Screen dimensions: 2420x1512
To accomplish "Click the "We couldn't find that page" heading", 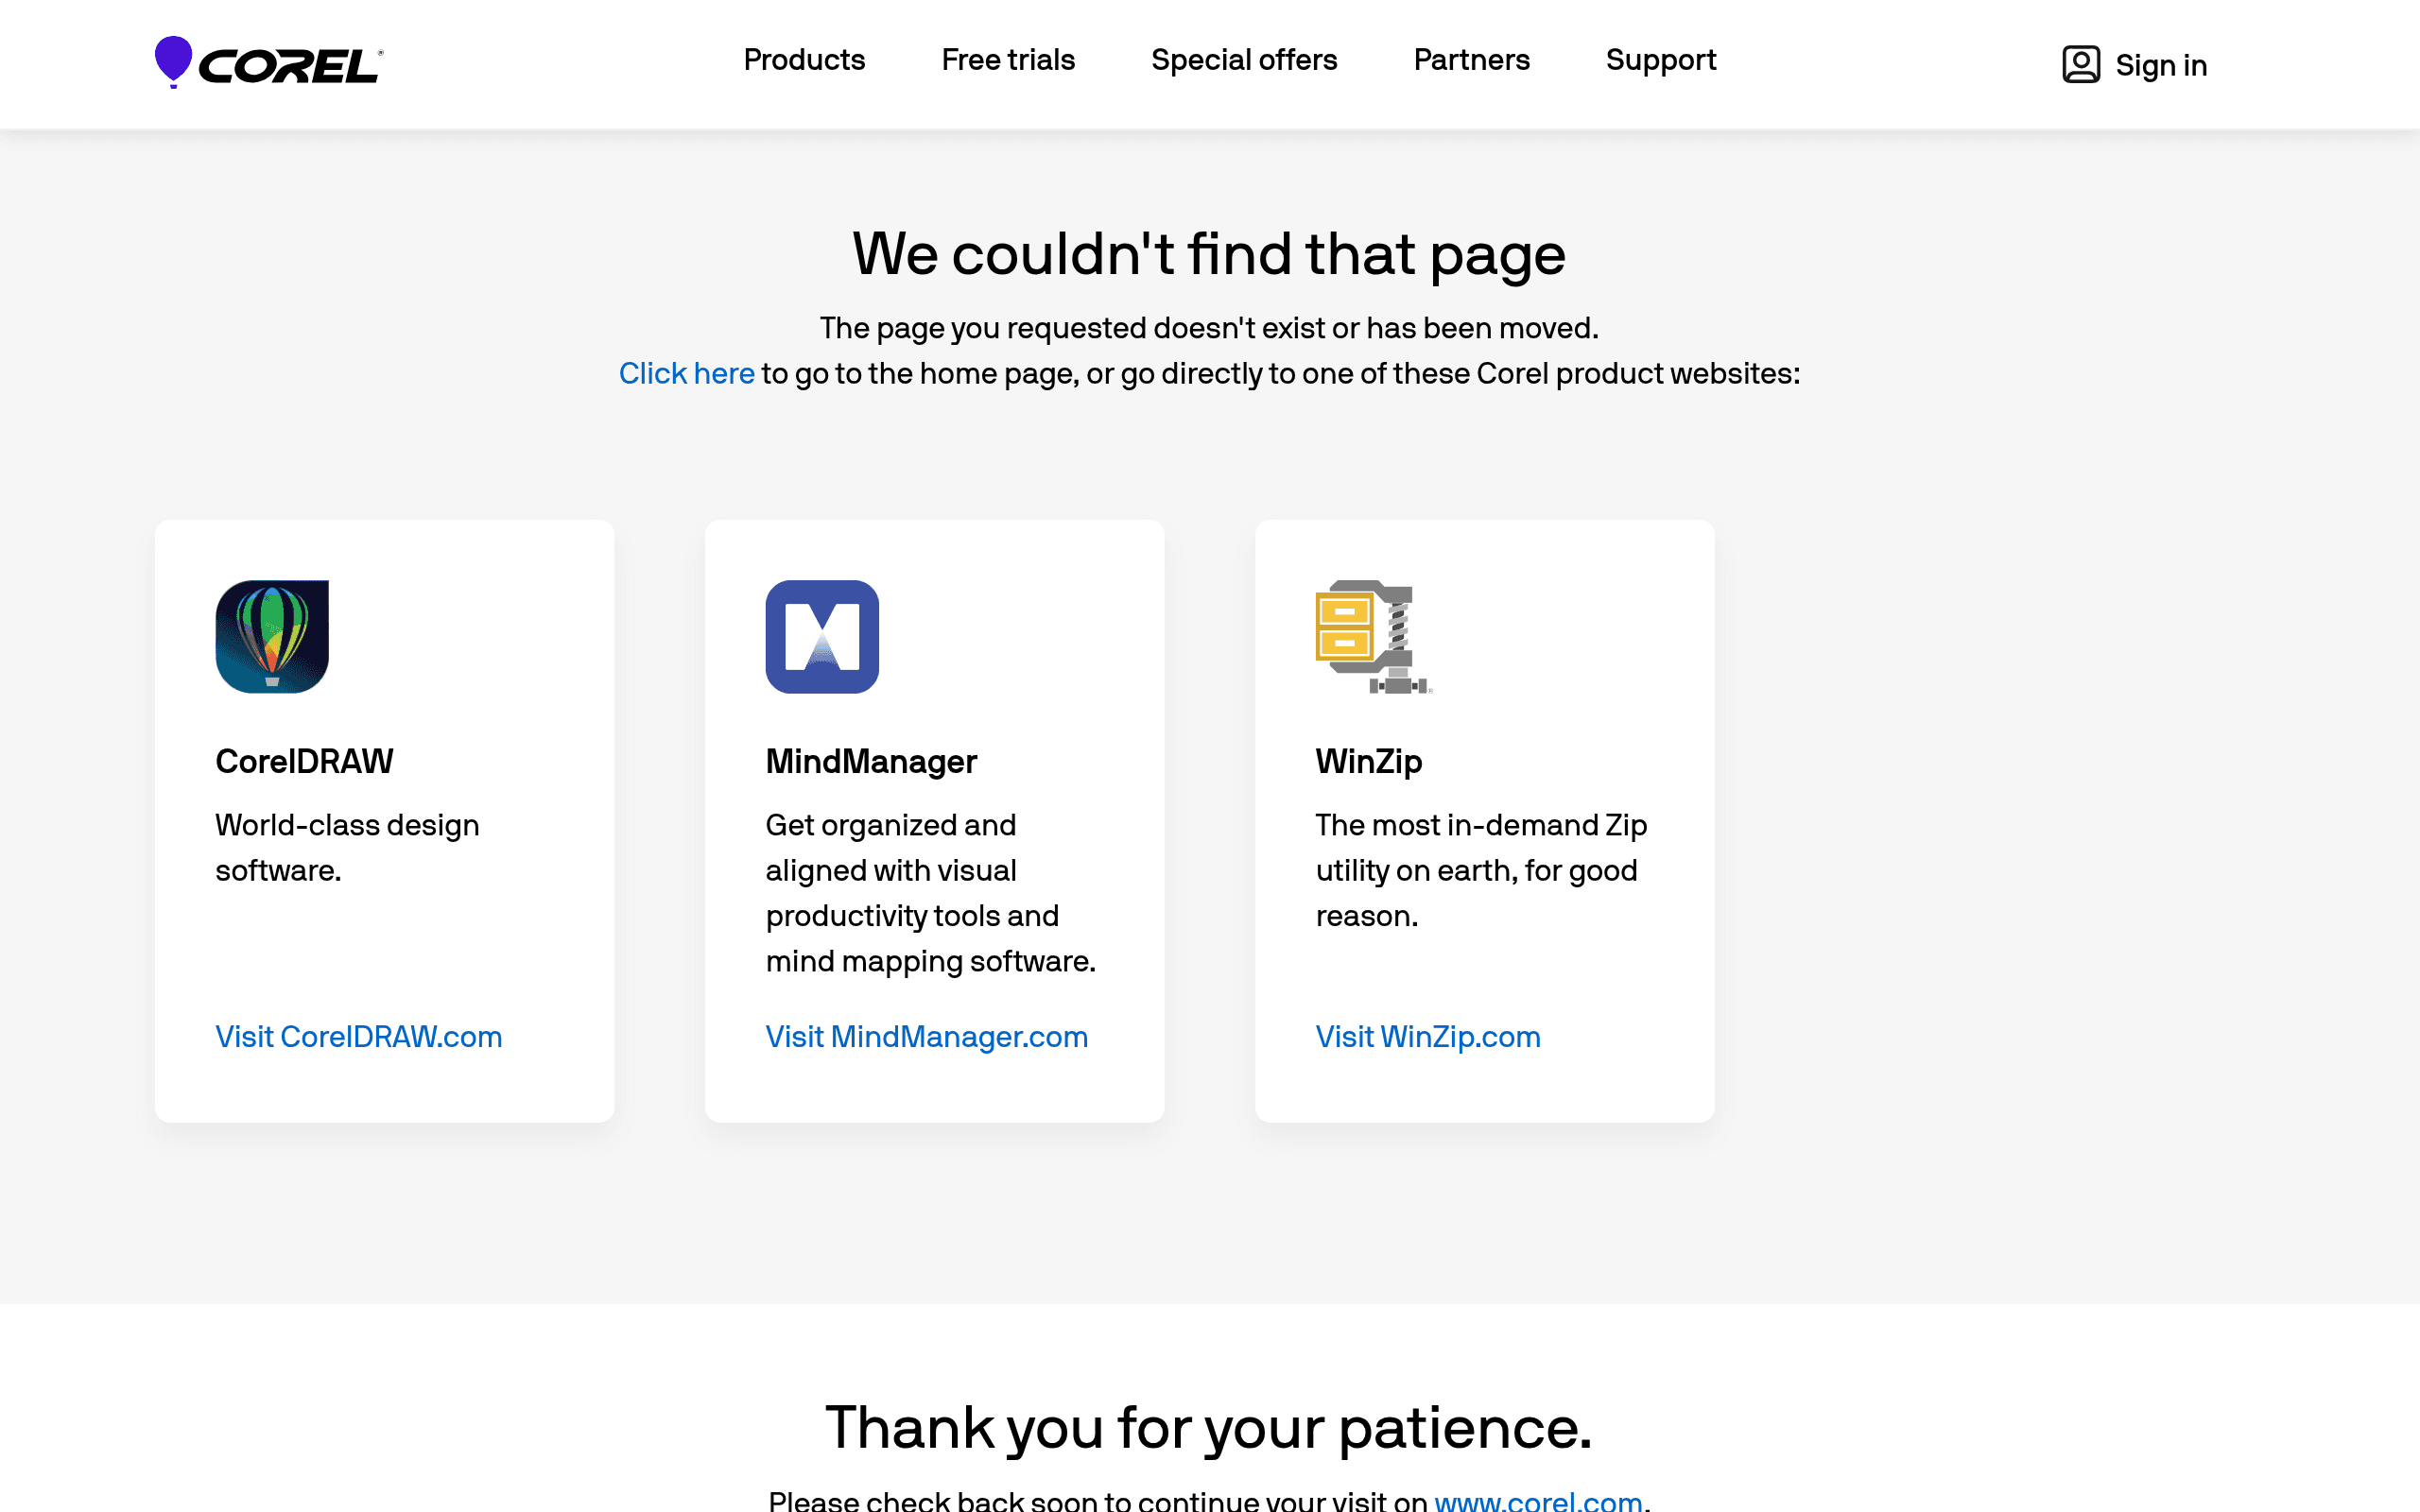I will pos(1209,254).
